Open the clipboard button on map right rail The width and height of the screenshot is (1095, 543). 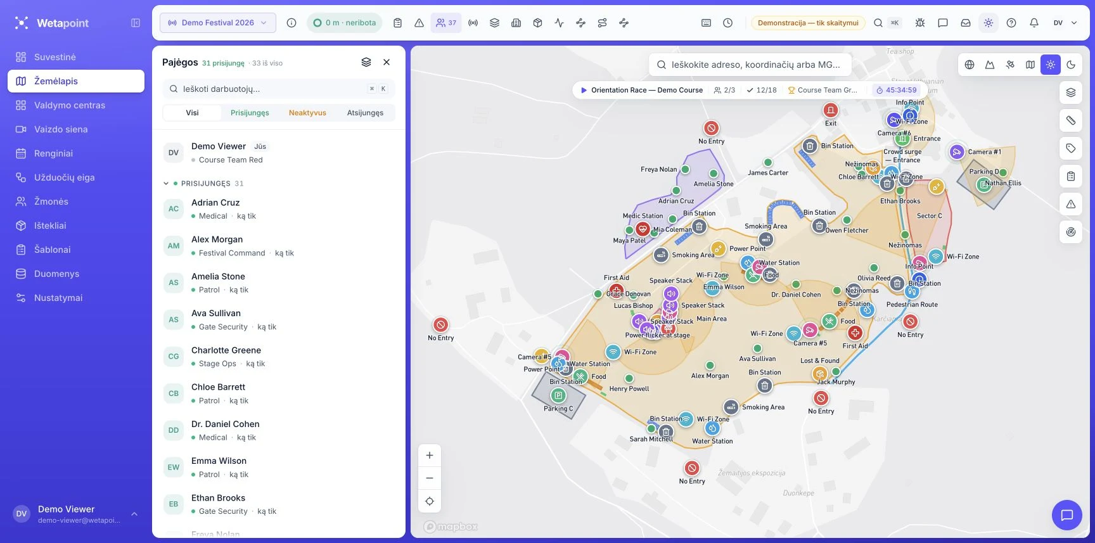1071,176
